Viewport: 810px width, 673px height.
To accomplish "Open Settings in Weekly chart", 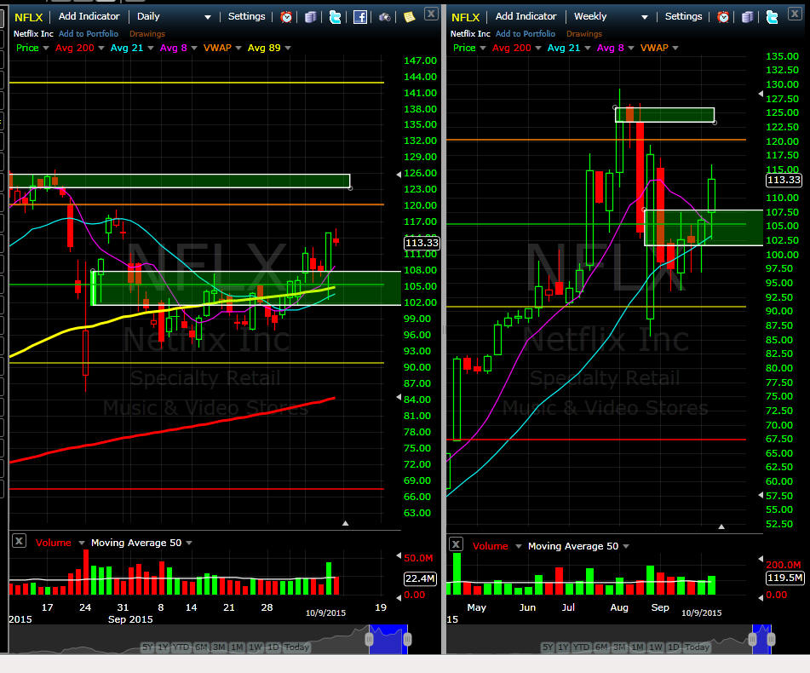I will pos(683,16).
